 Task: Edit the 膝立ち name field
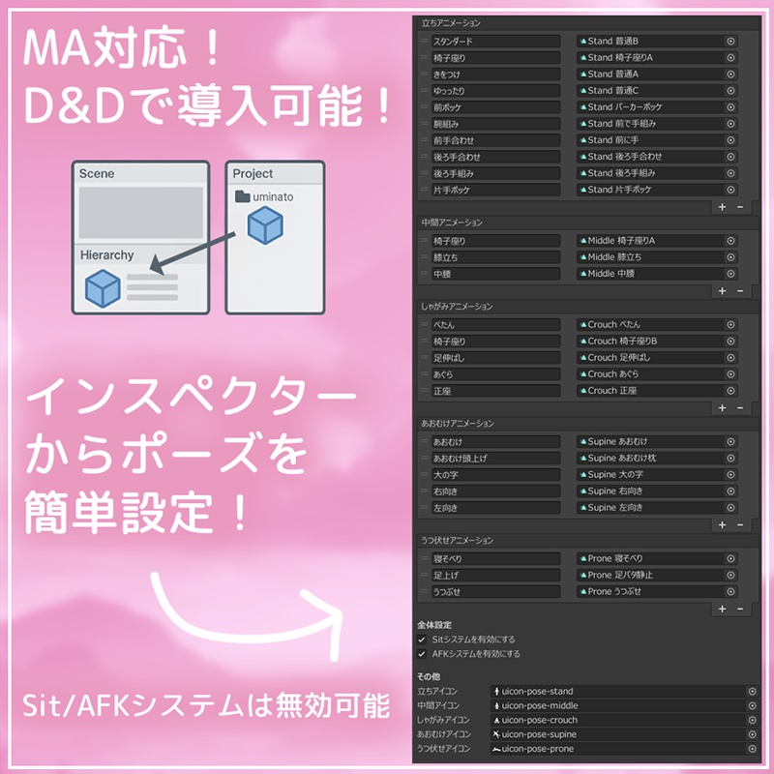496,257
